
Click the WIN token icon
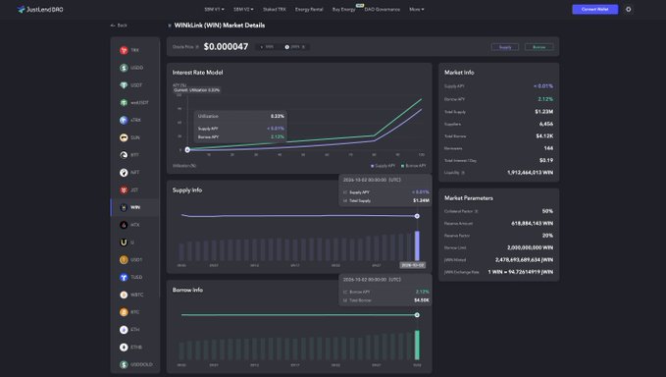tap(124, 207)
